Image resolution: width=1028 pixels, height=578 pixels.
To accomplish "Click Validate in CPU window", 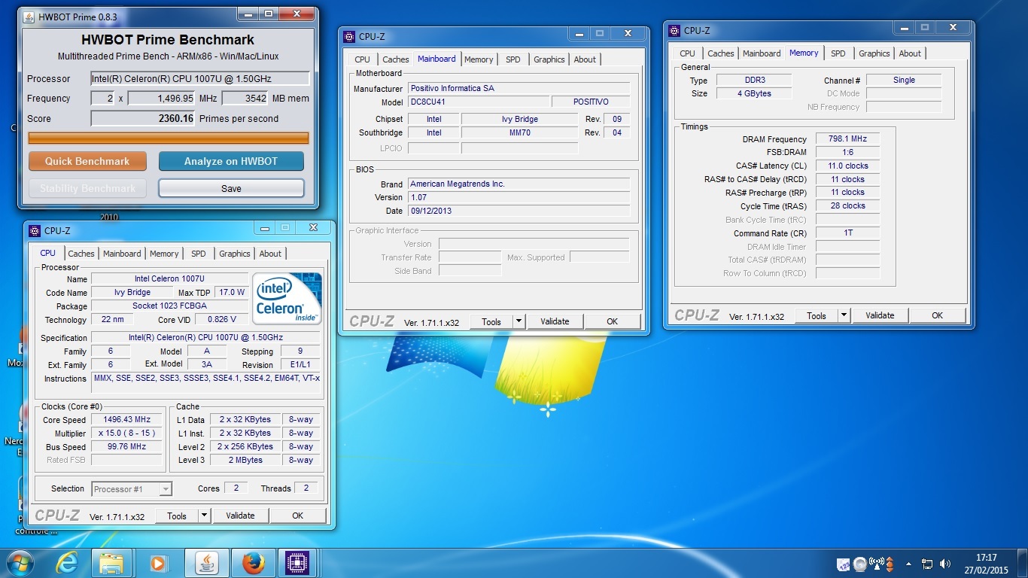I will click(x=240, y=516).
